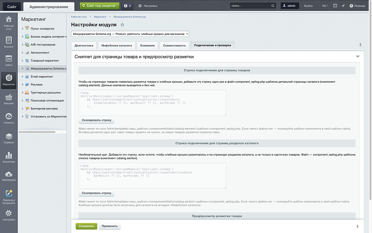The image size is (372, 233).
Task: Click the Реклама megaphone icon
Action: tap(27, 84)
